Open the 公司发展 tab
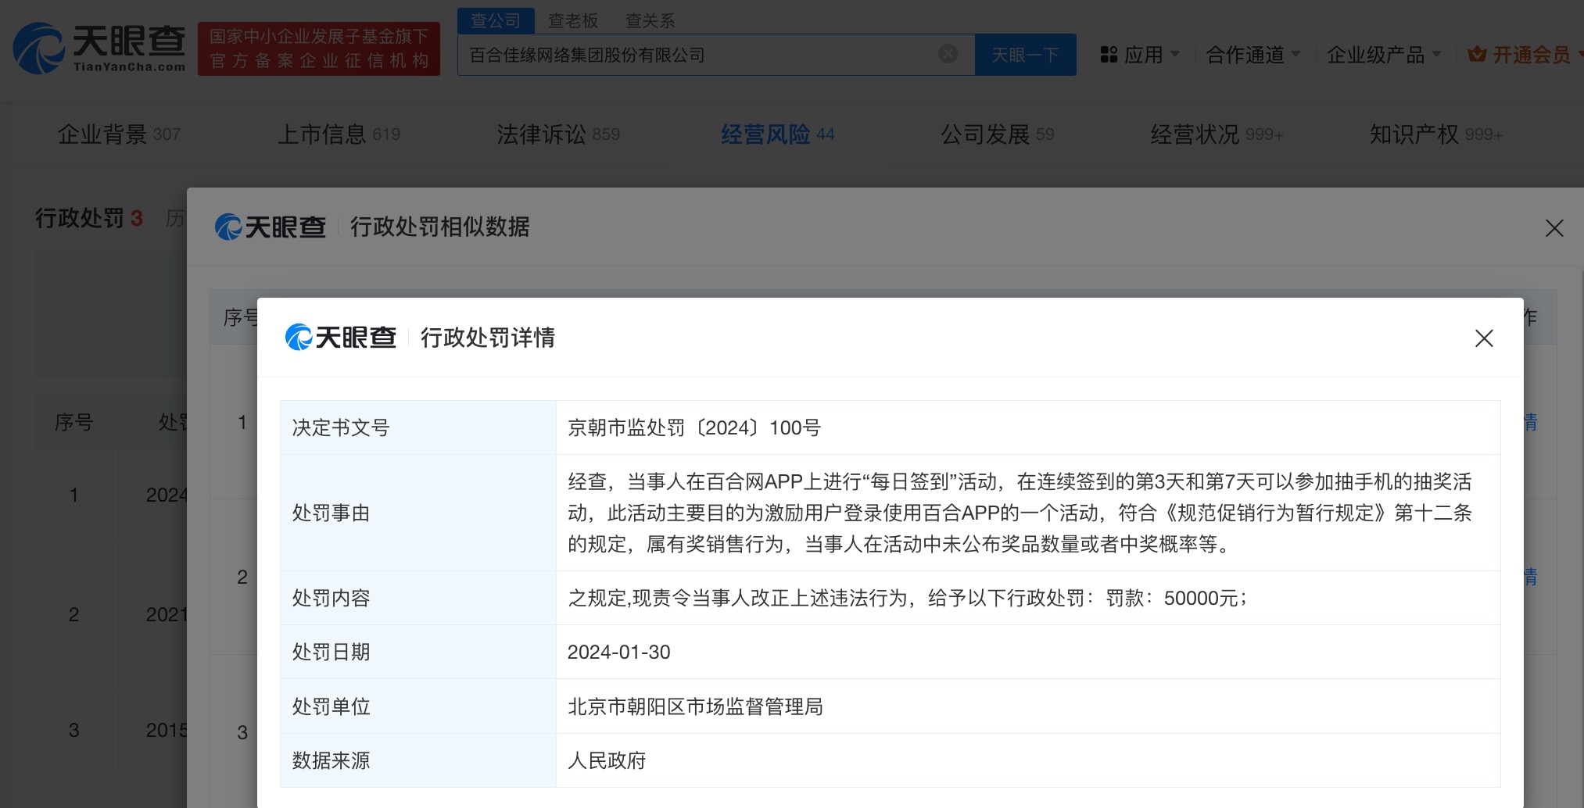1584x808 pixels. coord(998,134)
